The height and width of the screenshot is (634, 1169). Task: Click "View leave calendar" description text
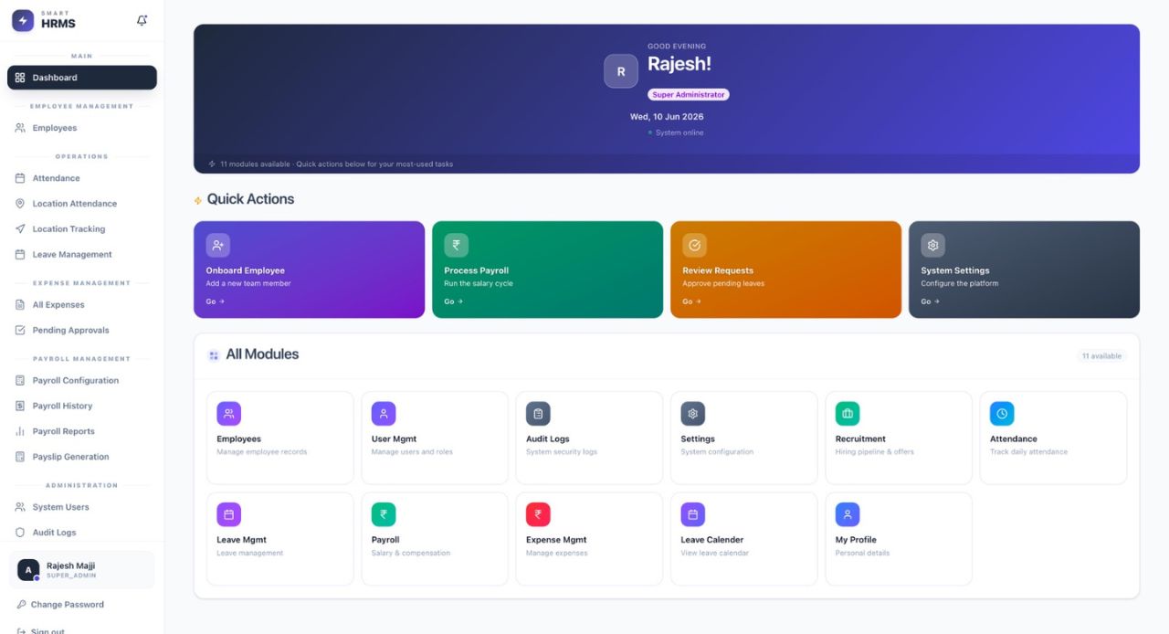tap(714, 553)
